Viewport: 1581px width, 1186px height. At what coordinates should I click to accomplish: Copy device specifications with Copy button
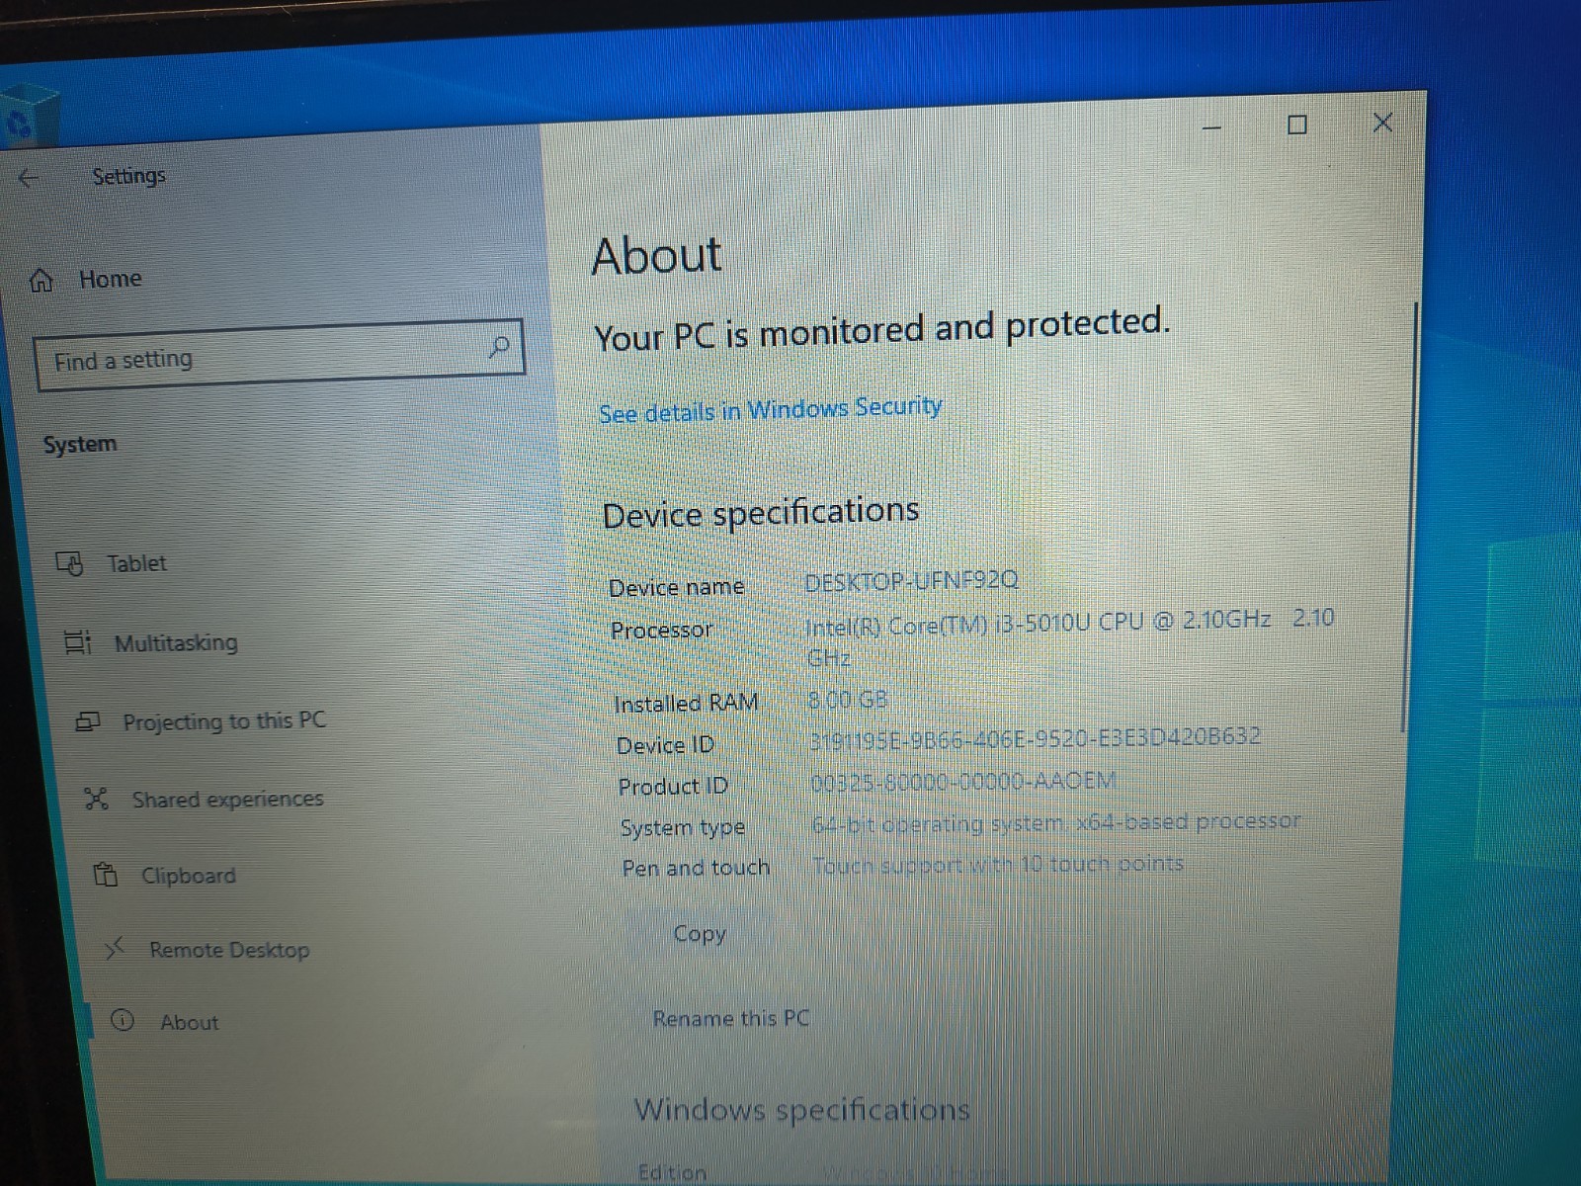pos(699,934)
